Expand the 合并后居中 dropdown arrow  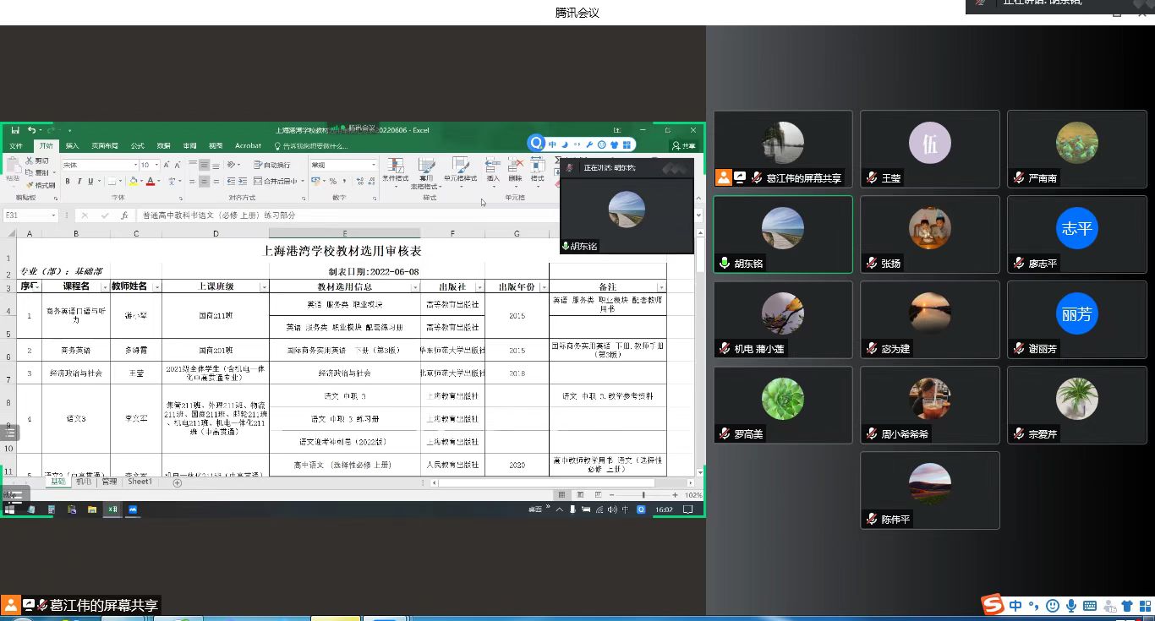coord(303,181)
